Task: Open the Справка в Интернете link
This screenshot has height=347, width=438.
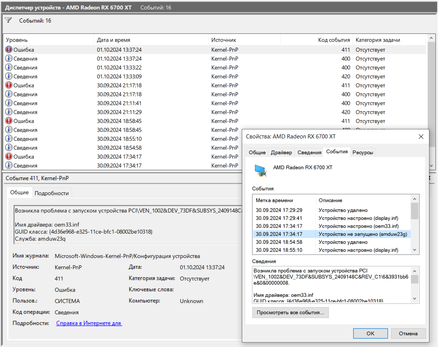Action: (89, 323)
